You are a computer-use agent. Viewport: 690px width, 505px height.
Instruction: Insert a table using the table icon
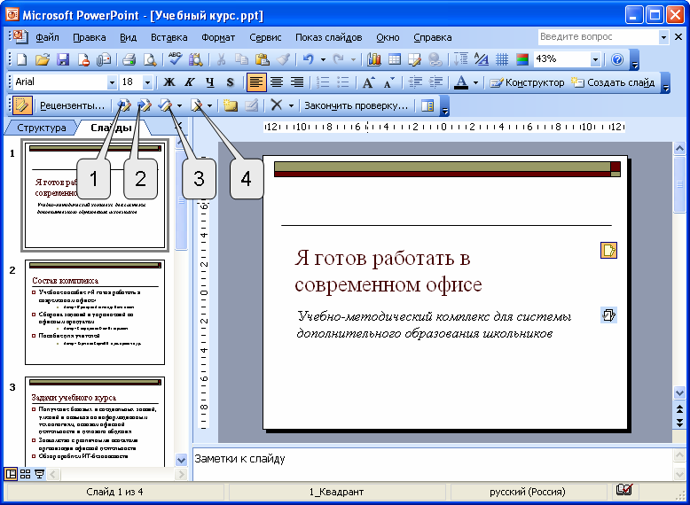395,59
